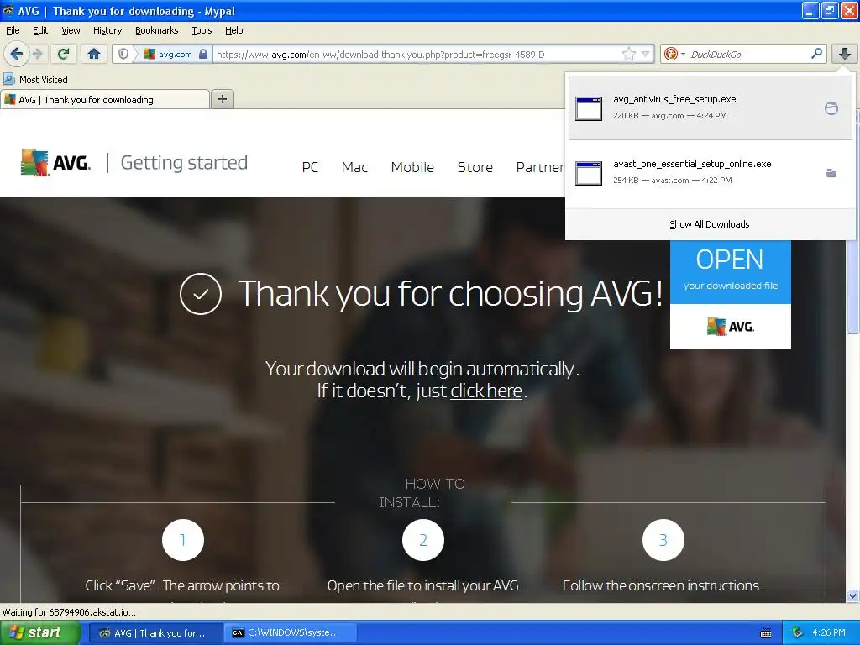
Task: Click the avg.com site identity badge
Action: 175,54
